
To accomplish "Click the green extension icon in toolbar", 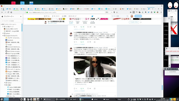I will click(154, 12).
